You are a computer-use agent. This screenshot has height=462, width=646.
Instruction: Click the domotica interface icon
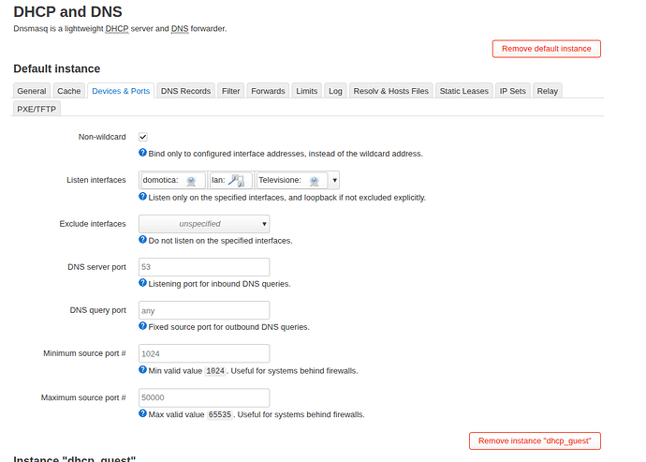click(191, 180)
